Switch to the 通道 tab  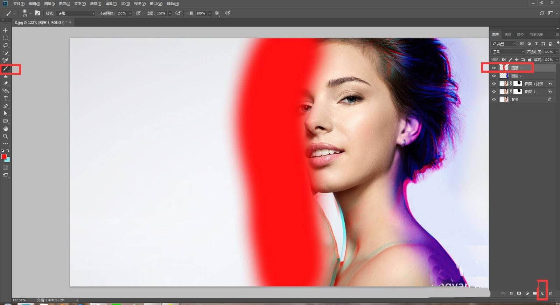[x=507, y=35]
